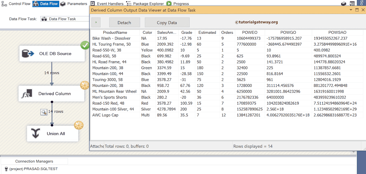Click the grid table icon at top right
The image size is (366, 174).
point(352,4)
